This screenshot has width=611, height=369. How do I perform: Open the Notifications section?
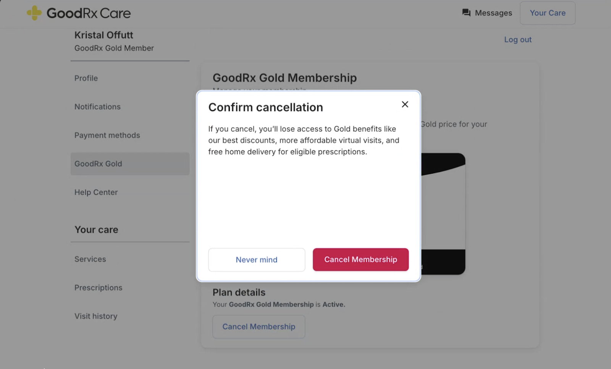[97, 106]
